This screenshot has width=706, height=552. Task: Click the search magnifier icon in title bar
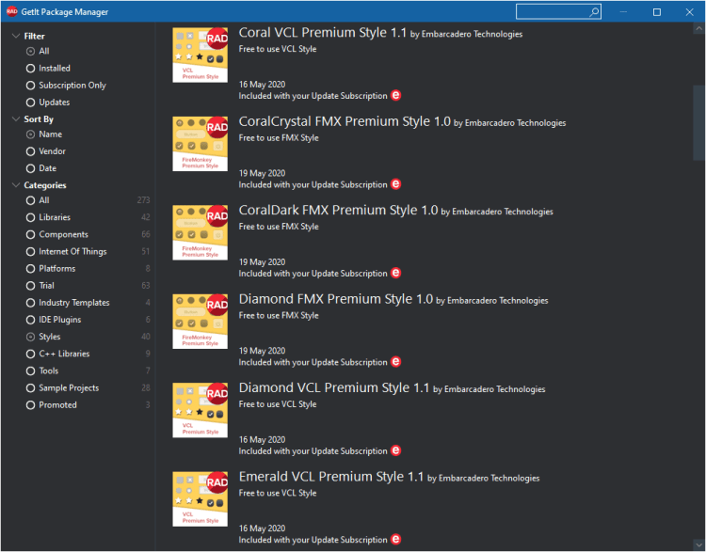pos(594,11)
